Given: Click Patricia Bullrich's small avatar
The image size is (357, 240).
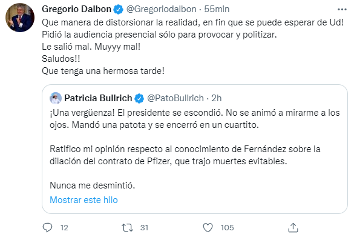Looking at the screenshot, I should click(56, 98).
